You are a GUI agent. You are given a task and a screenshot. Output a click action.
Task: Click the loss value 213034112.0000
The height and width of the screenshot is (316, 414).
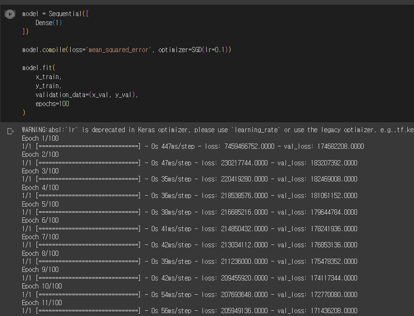(x=244, y=245)
